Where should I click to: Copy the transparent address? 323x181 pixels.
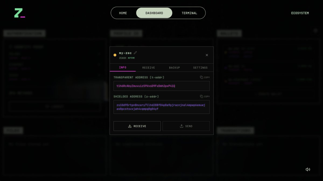pos(205,77)
